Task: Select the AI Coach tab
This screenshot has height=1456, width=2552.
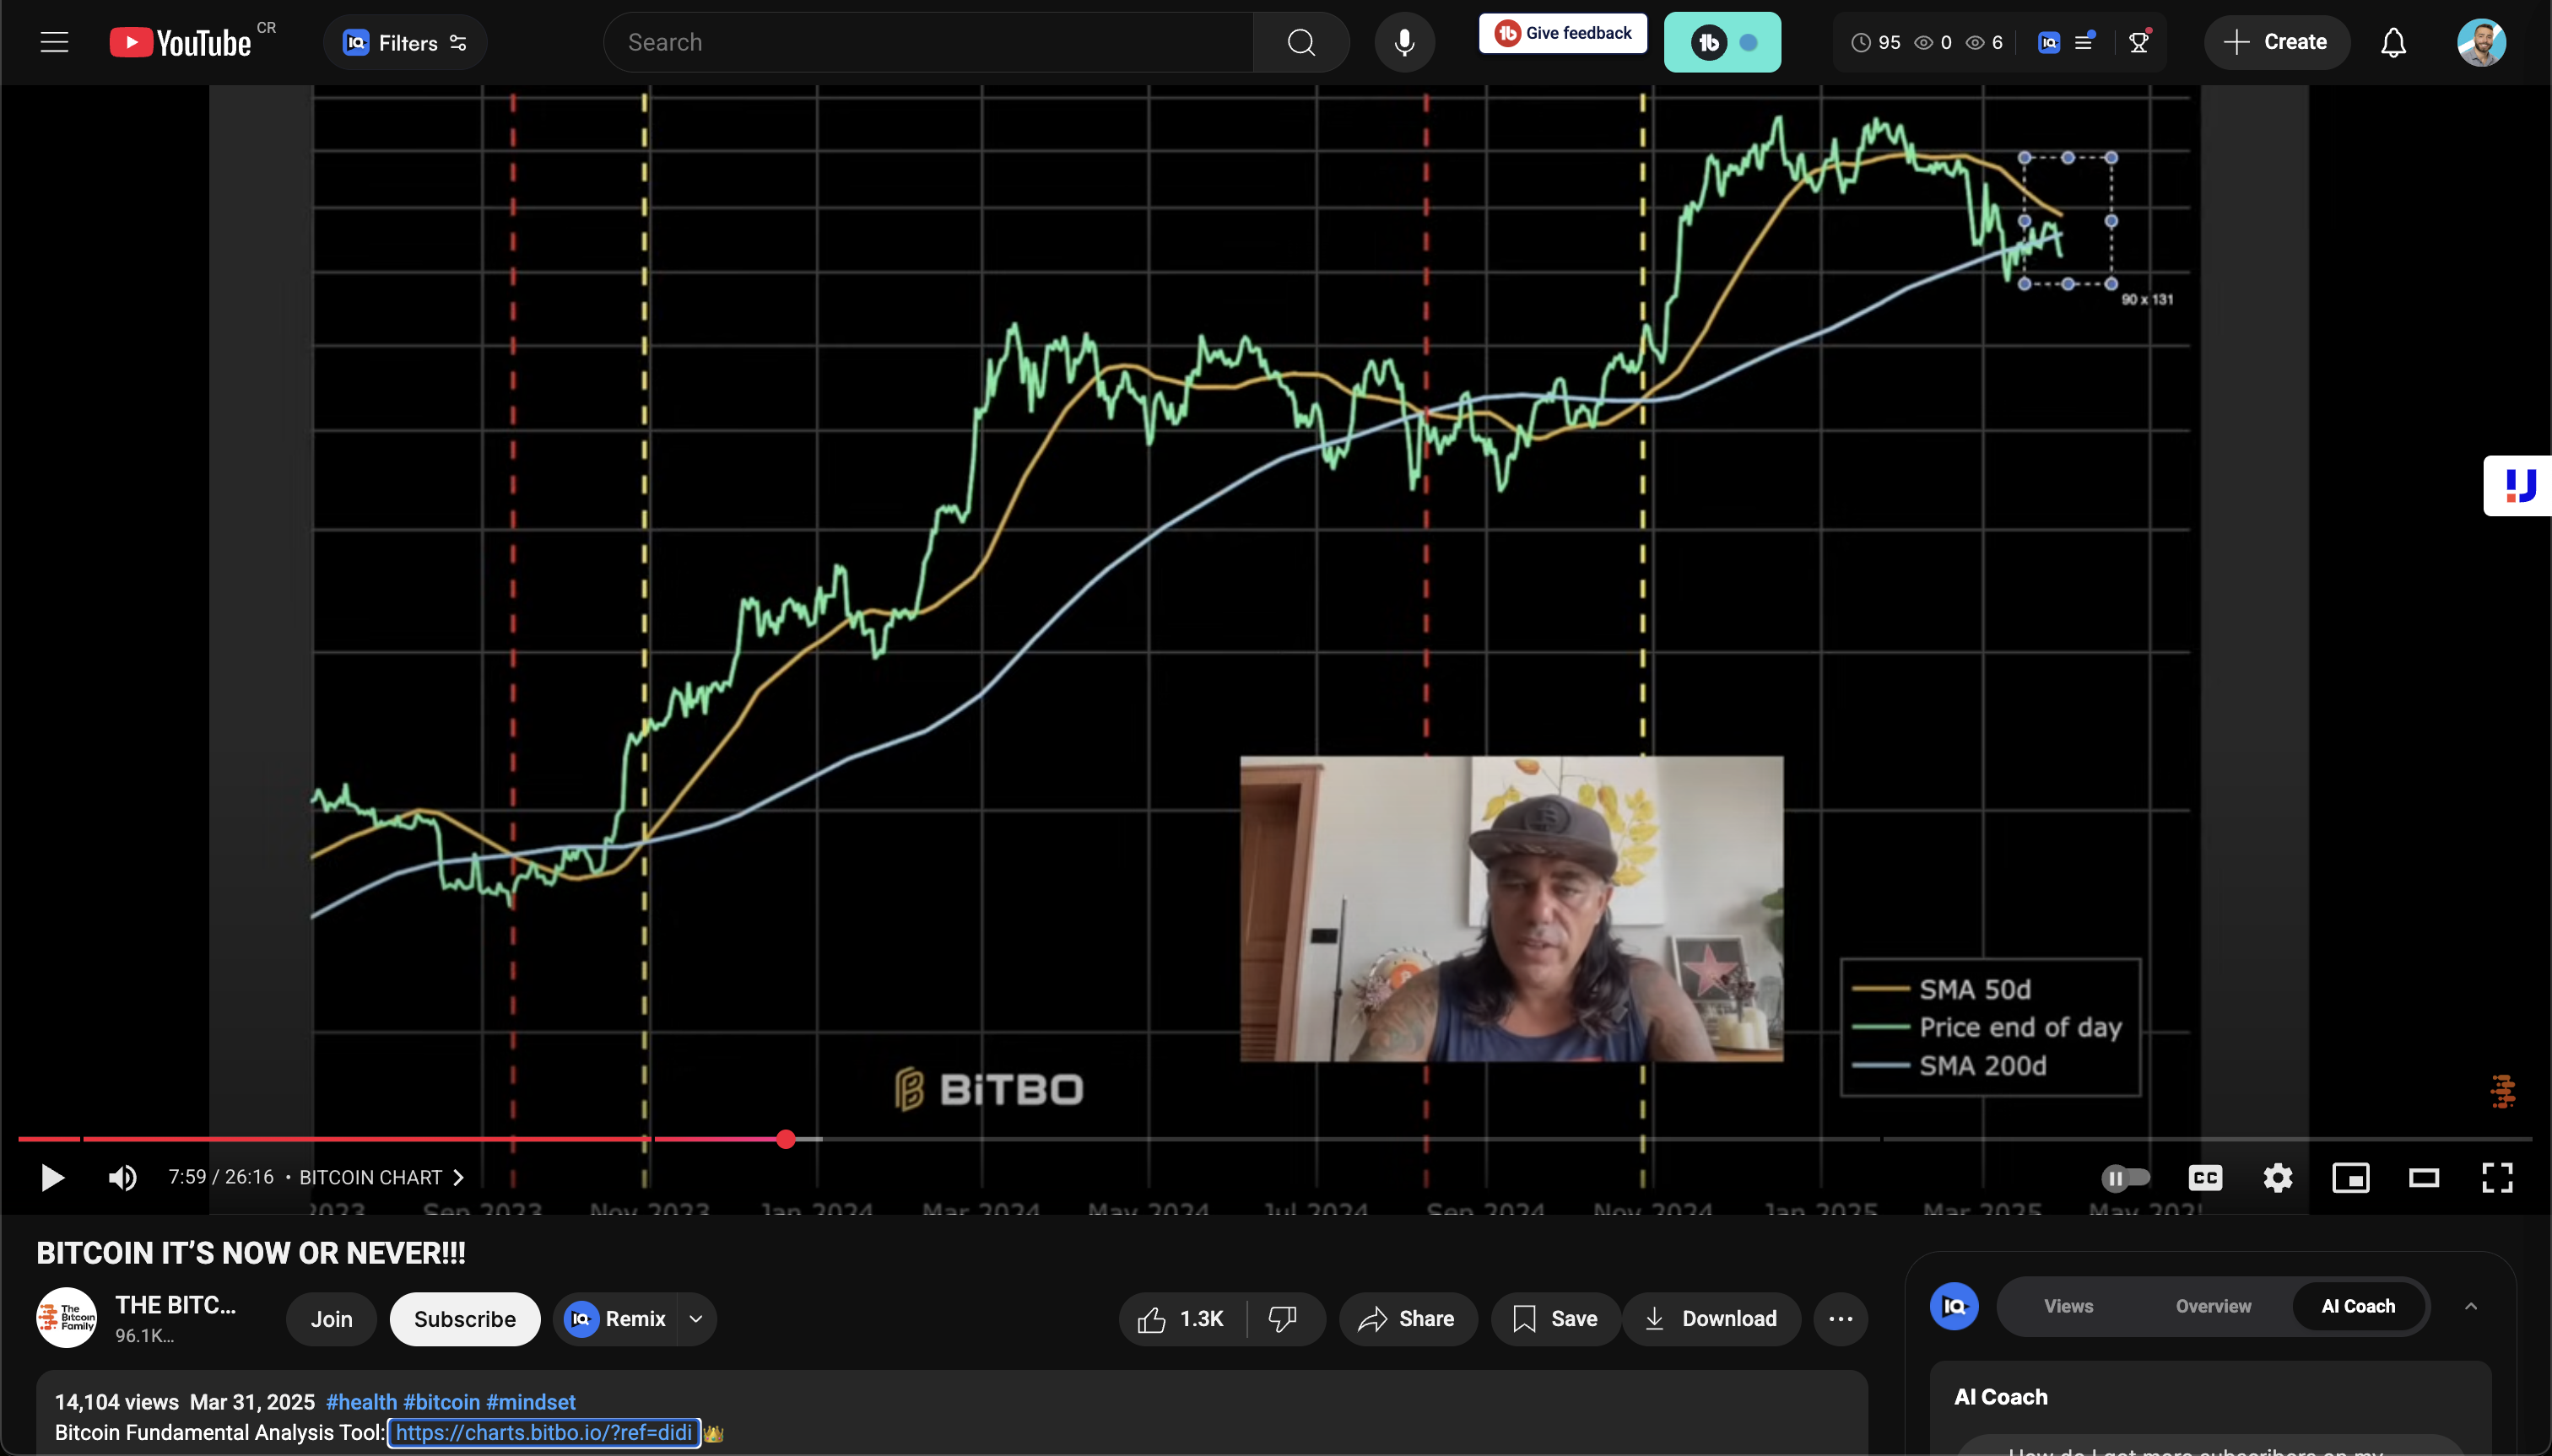Action: (x=2358, y=1306)
